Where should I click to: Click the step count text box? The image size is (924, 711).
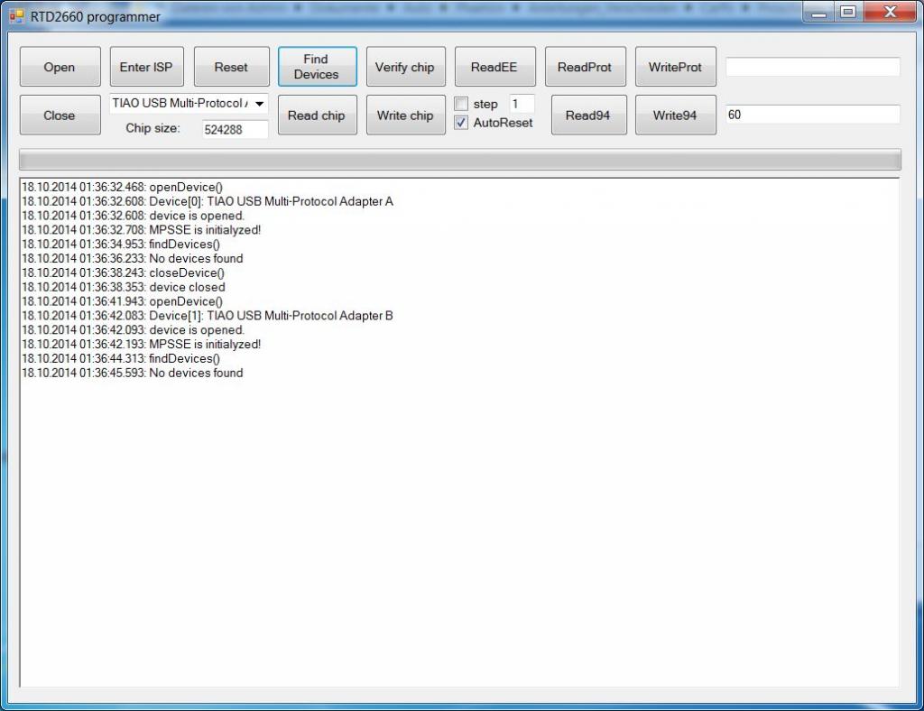pyautogui.click(x=522, y=104)
